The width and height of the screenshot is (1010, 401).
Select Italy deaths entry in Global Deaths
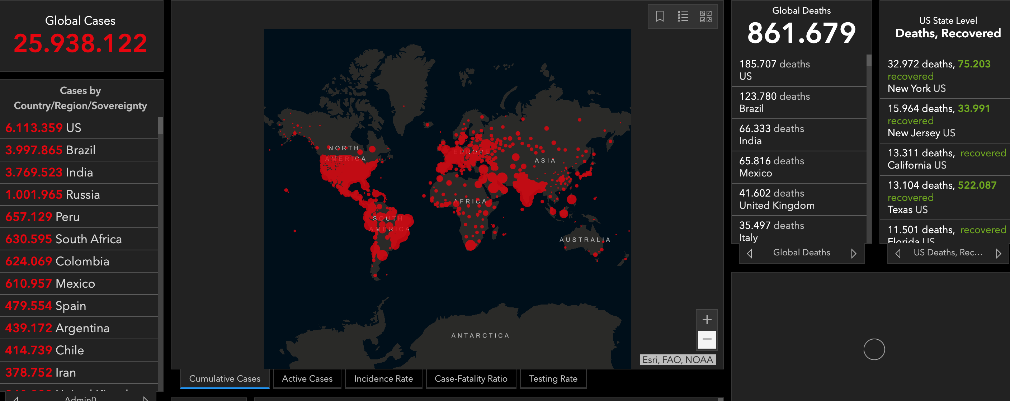[771, 231]
